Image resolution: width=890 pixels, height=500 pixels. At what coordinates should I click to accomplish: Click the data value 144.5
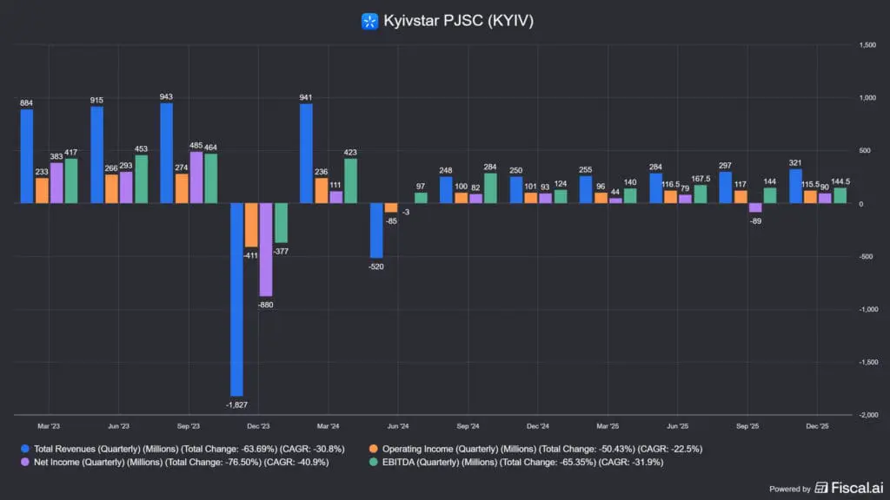coord(840,181)
